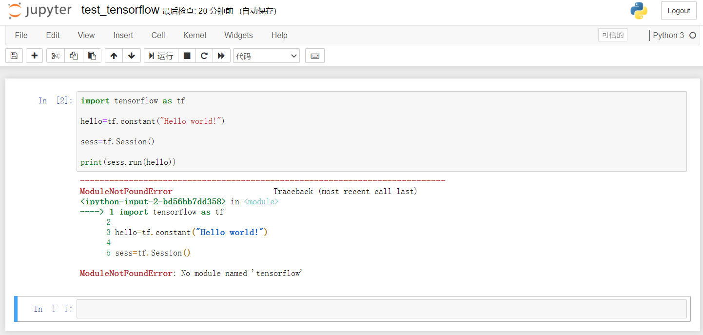The image size is (703, 335).
Task: Open the command palette keyboard icon
Action: click(x=315, y=56)
